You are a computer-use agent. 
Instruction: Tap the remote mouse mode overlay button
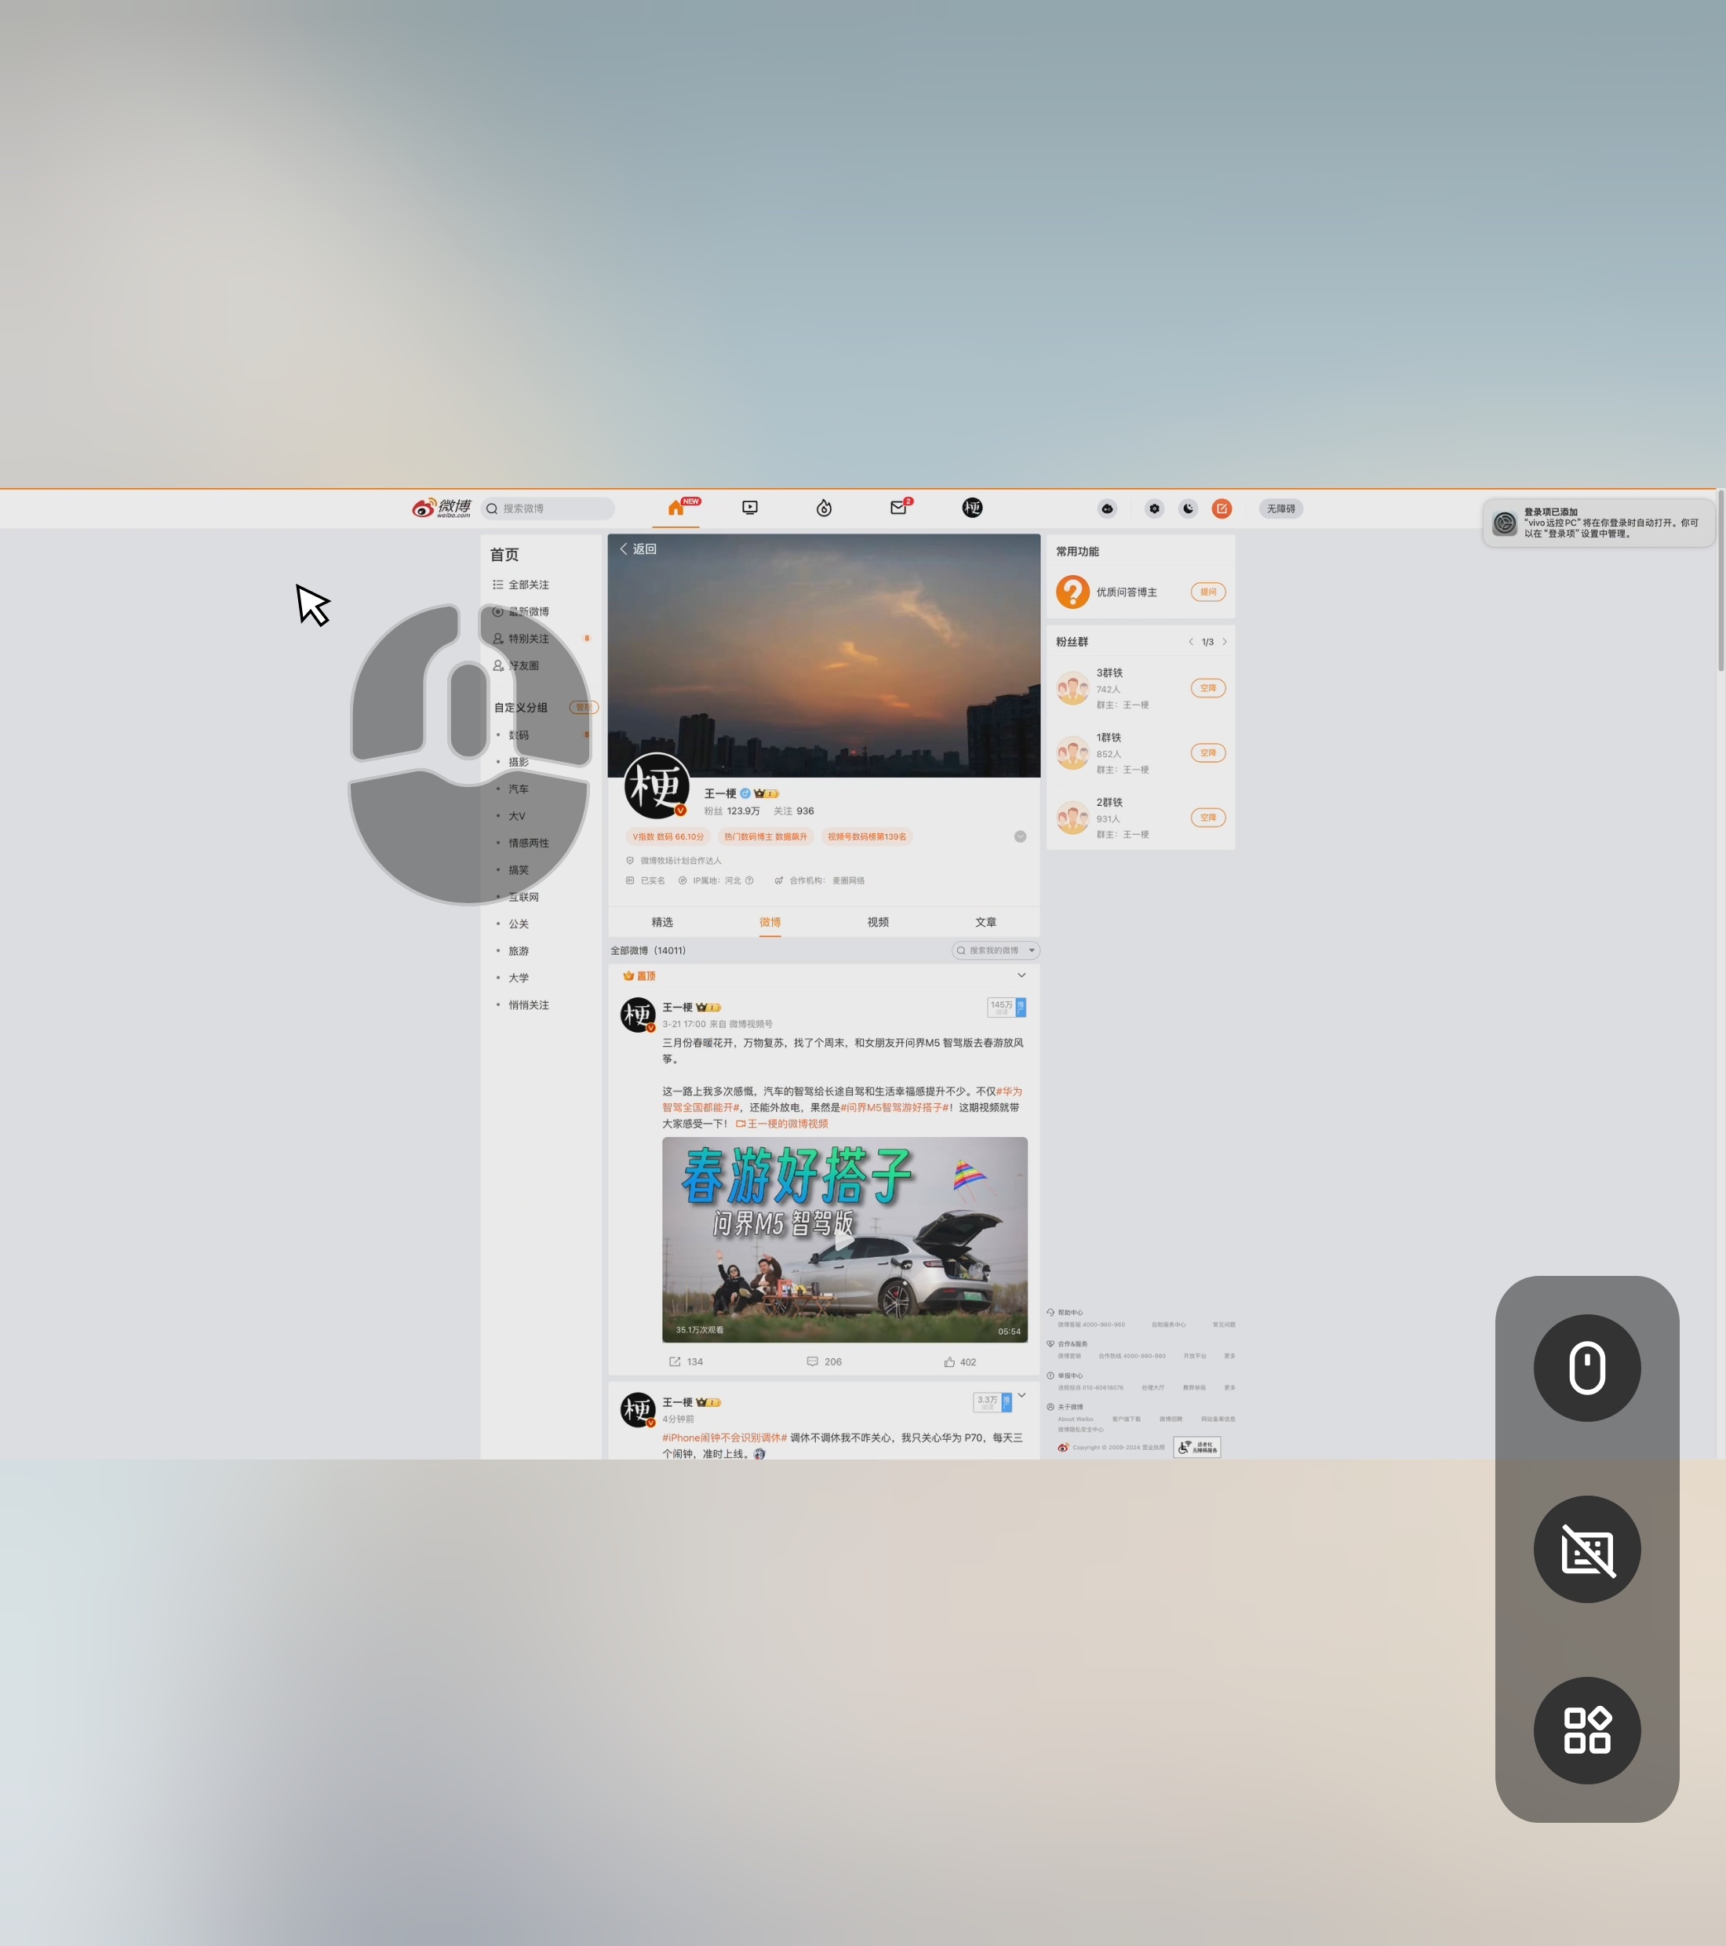click(x=1587, y=1368)
